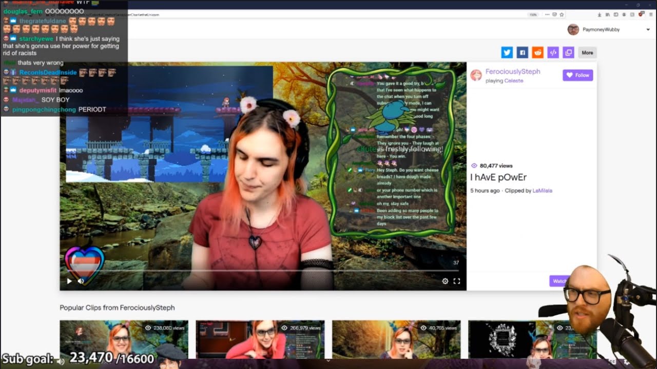Expand PaymoneyWubby account dropdown arrow
This screenshot has width=657, height=369.
(648, 30)
